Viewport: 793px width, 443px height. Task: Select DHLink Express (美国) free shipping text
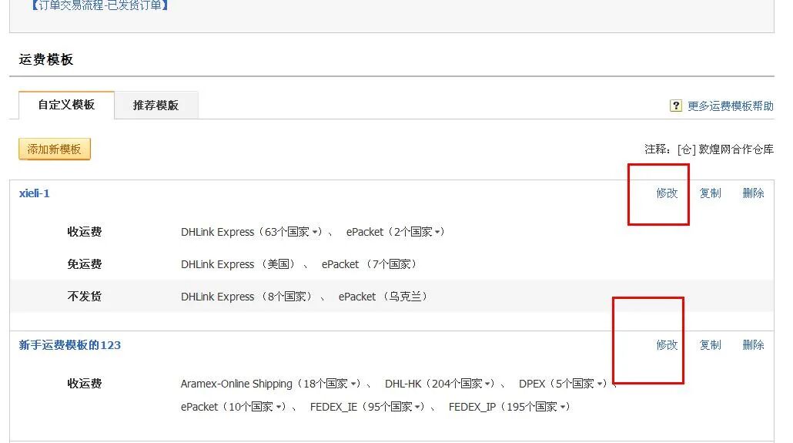pos(238,264)
